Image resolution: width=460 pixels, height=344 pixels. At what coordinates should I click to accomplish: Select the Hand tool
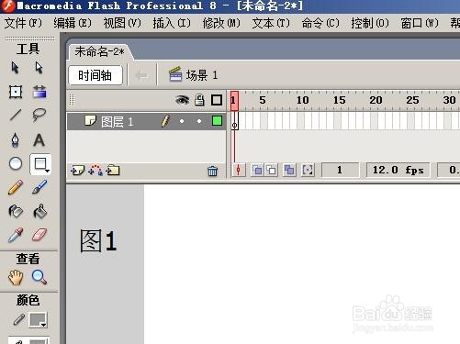16,277
